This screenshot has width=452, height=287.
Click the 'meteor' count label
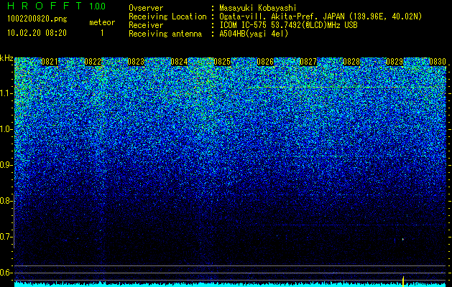click(102, 22)
